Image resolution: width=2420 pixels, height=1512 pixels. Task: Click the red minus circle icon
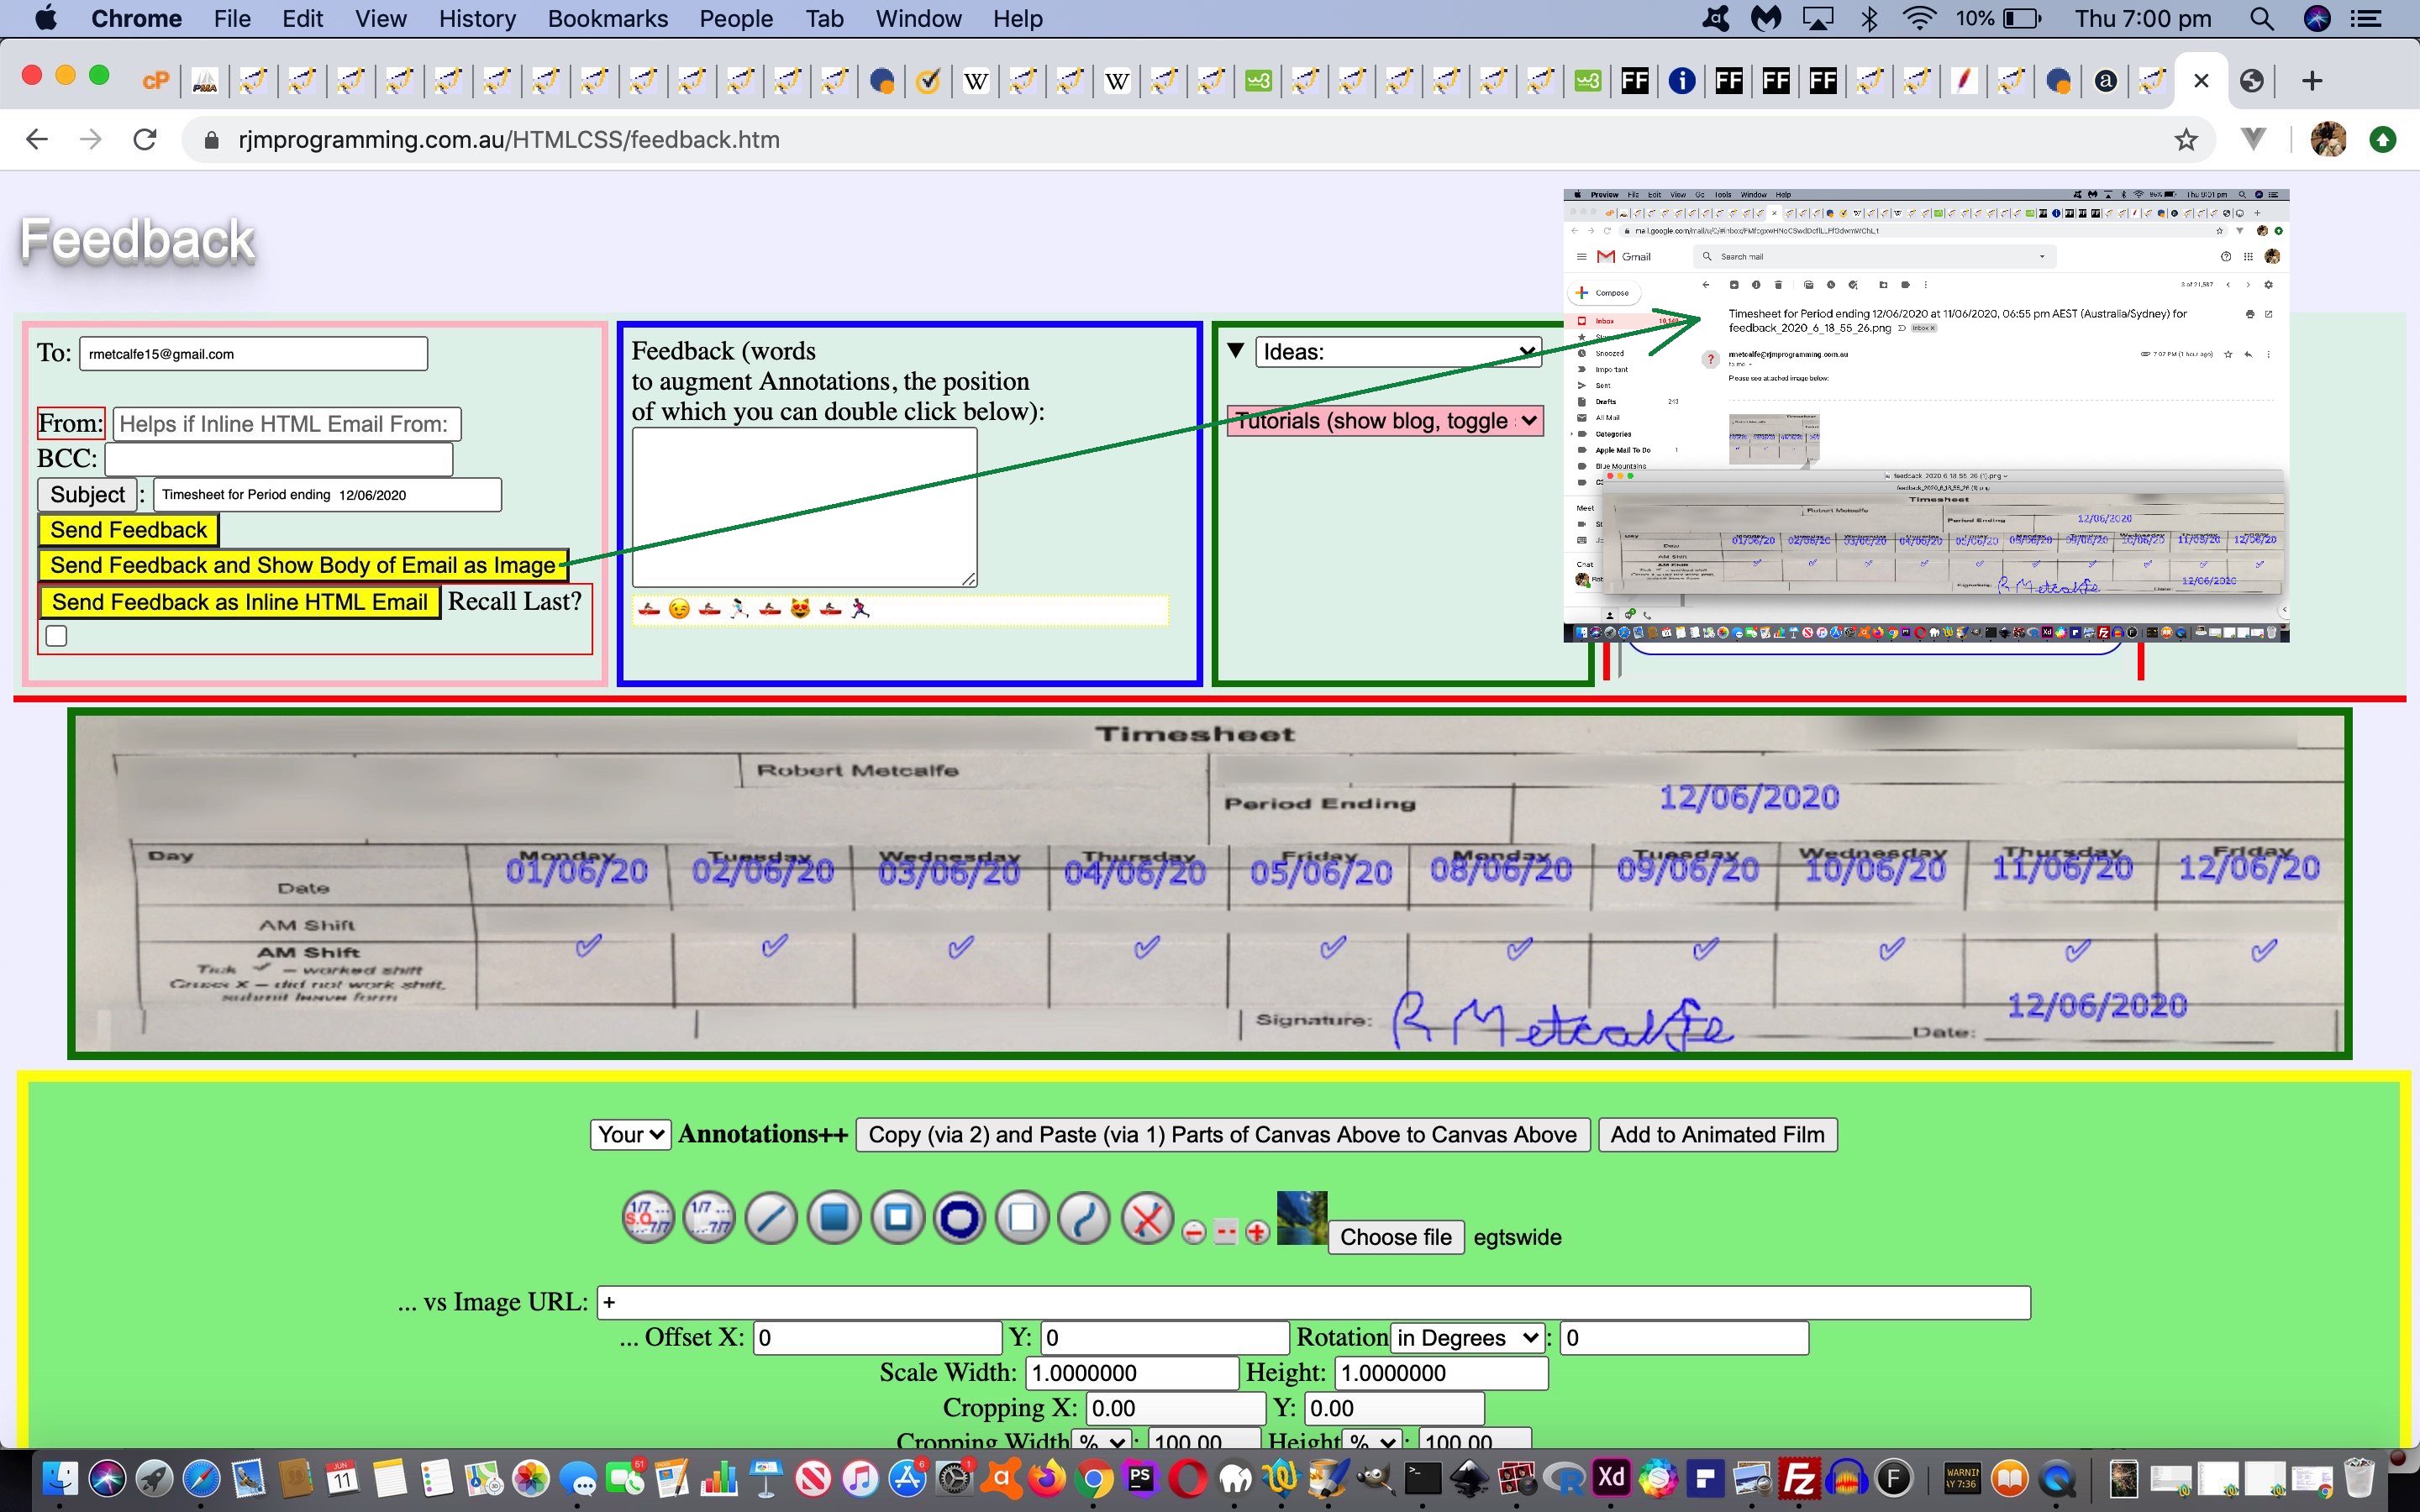click(1193, 1232)
